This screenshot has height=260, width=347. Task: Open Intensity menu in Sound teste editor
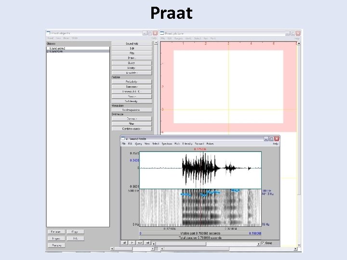187,143
